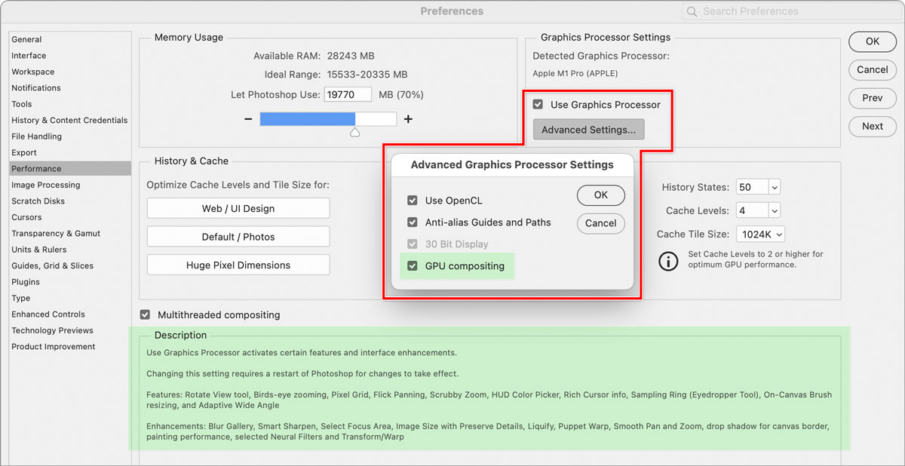Open the History States dropdown

tap(775, 187)
